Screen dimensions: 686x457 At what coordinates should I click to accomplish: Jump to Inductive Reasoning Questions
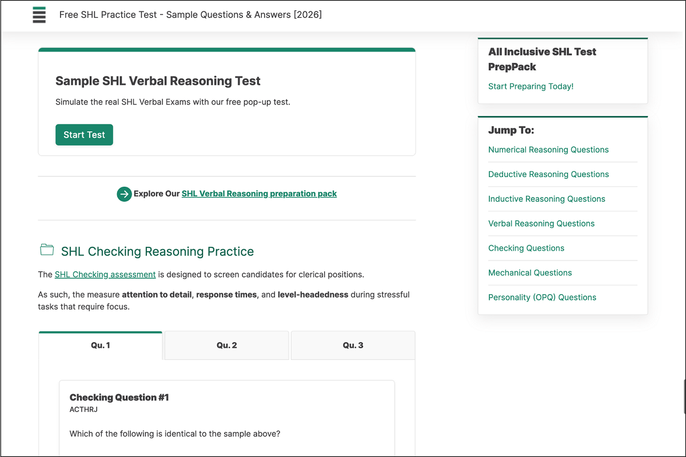547,199
